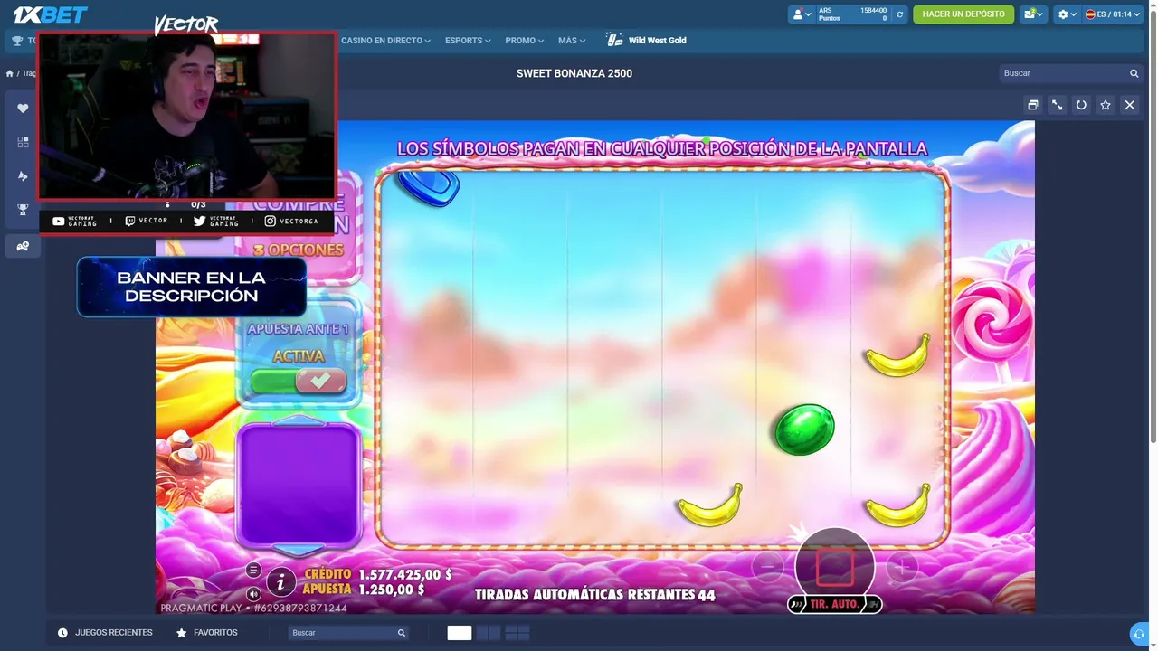Open the favorites heart icon in sidebar
The image size is (1158, 651).
[23, 108]
